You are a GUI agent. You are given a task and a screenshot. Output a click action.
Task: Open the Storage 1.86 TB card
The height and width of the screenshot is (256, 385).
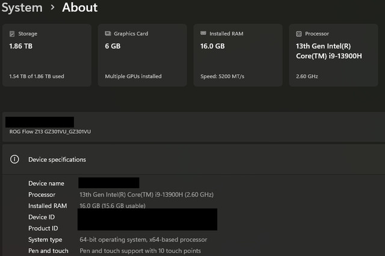click(47, 55)
